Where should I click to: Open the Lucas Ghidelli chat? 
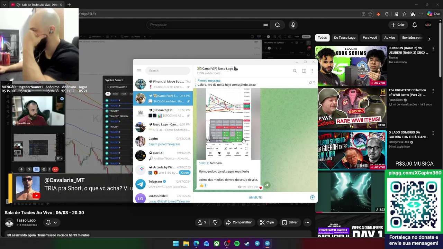tap(163, 198)
